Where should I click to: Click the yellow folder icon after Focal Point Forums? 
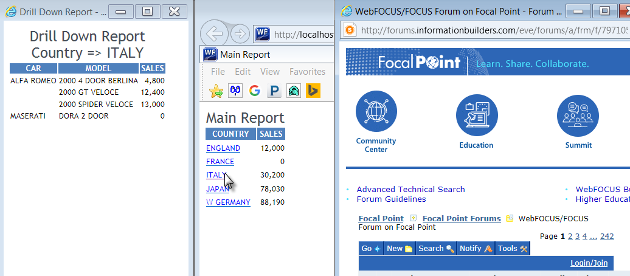pyautogui.click(x=510, y=218)
